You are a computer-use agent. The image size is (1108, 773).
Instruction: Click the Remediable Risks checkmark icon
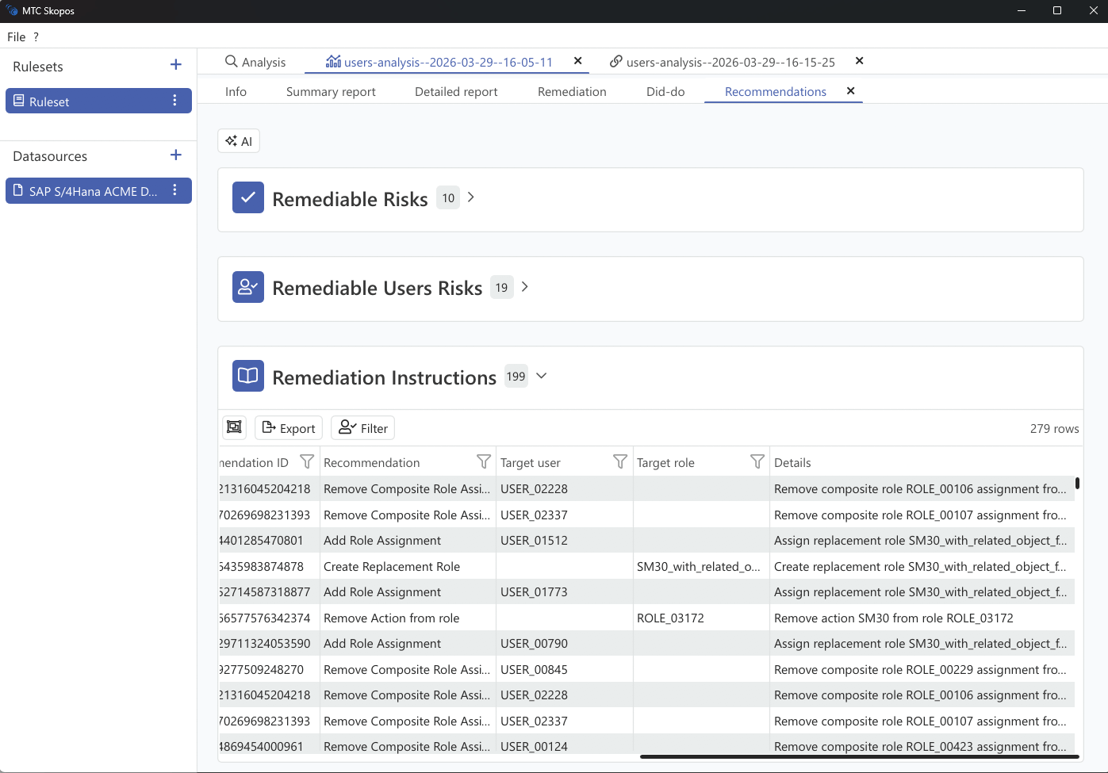247,197
